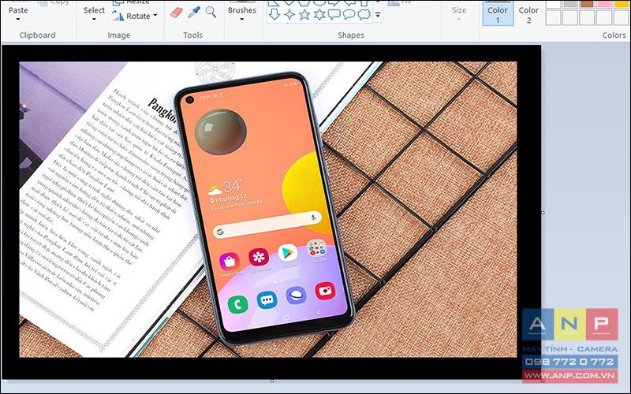Pick the gold color swatch
Image resolution: width=631 pixels, height=394 pixels.
click(621, 4)
